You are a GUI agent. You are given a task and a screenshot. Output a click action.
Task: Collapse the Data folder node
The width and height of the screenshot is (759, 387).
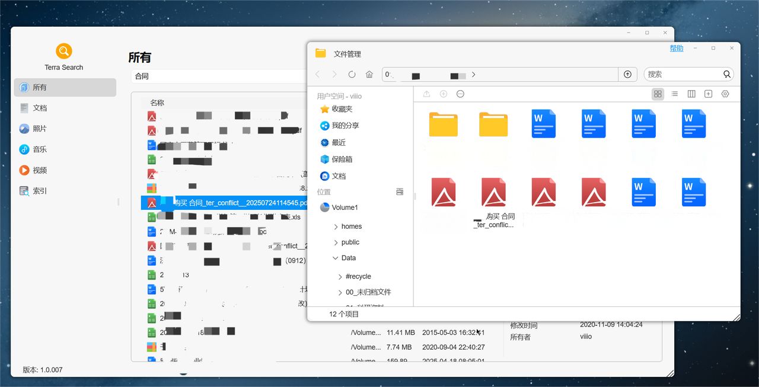336,258
